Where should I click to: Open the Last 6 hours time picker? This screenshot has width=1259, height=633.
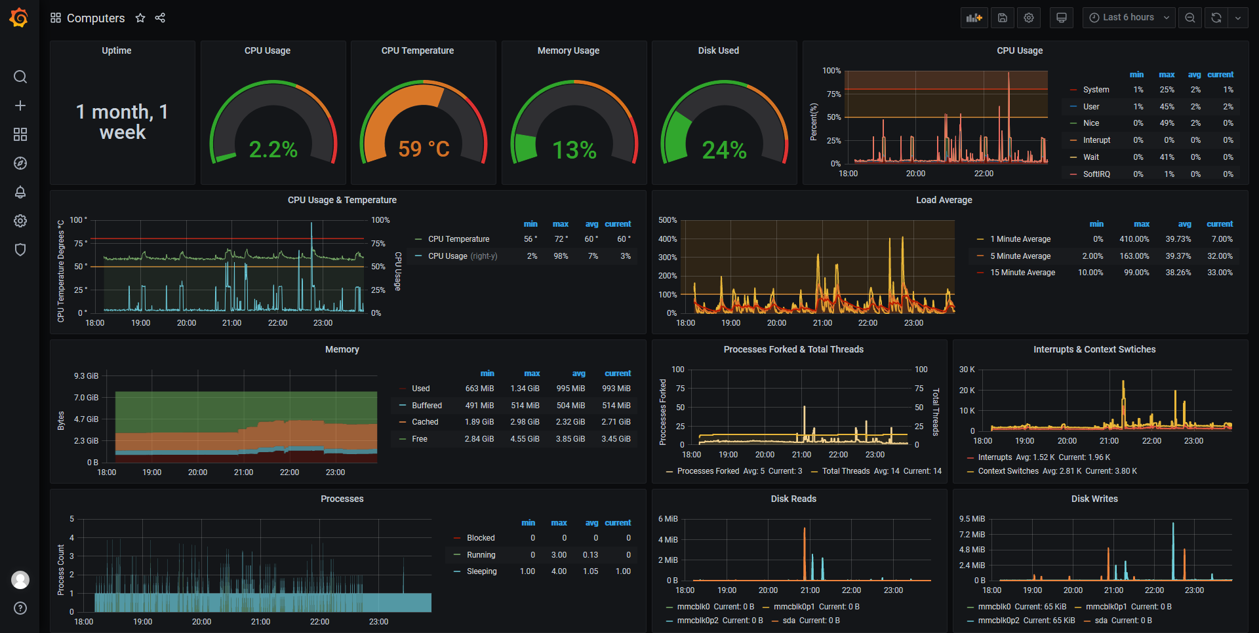point(1129,18)
